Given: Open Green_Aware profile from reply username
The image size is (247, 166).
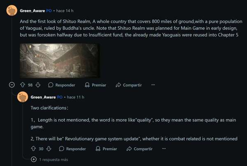Looking at the screenshot, I should click(43, 97).
